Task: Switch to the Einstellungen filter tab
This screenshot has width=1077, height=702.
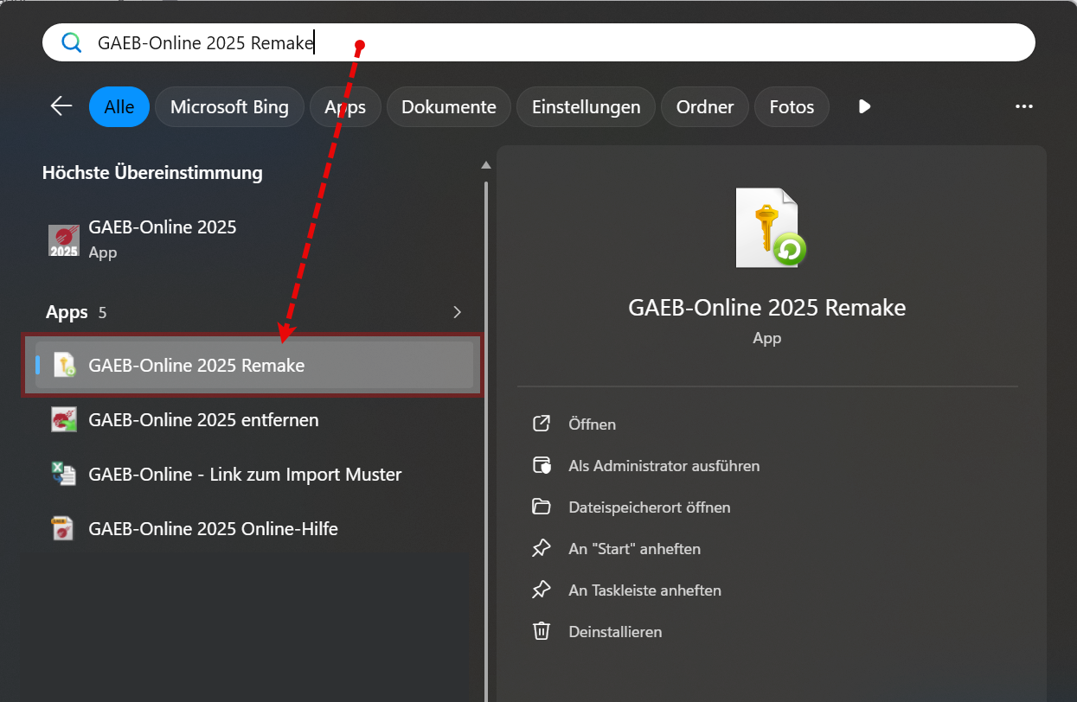Action: point(586,107)
